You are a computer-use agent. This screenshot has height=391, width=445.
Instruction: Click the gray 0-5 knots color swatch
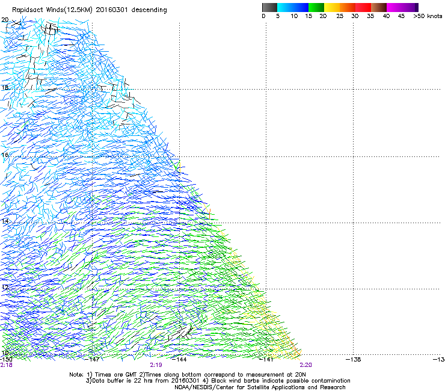click(269, 7)
